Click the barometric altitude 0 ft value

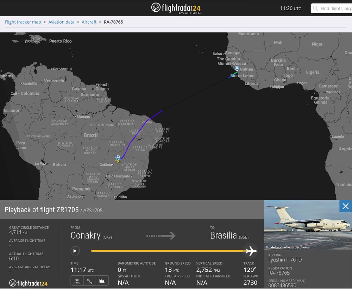click(x=122, y=270)
